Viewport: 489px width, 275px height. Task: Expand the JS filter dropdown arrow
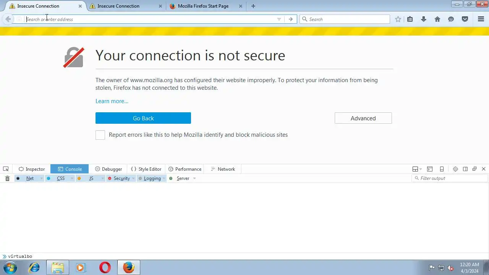click(x=103, y=178)
